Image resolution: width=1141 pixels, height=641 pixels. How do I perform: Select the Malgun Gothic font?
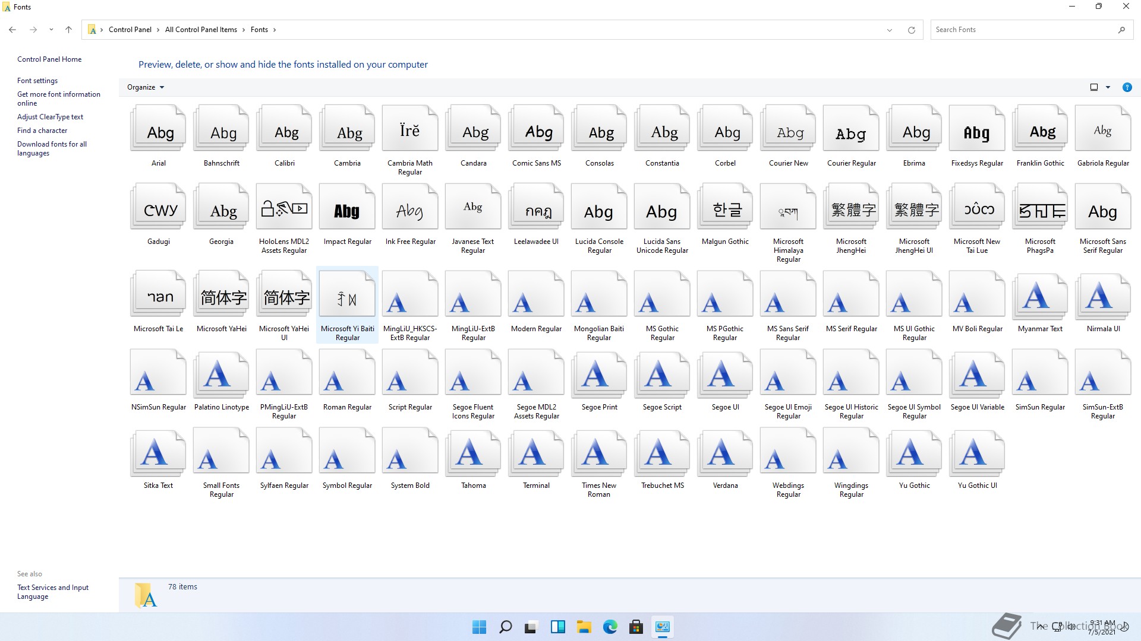(x=725, y=207)
